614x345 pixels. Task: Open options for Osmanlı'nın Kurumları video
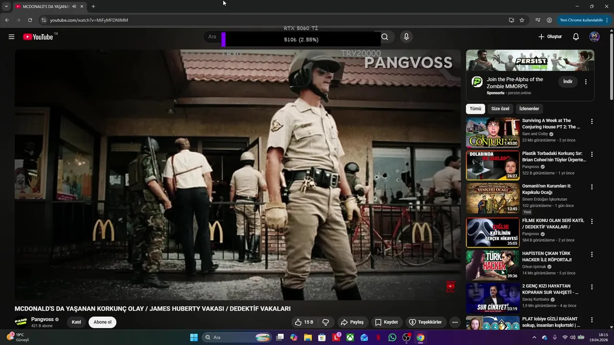pos(591,187)
